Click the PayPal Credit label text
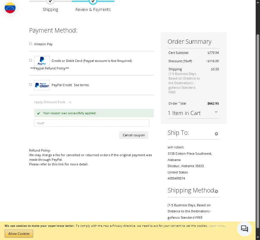260x240 pixels. [62, 85]
